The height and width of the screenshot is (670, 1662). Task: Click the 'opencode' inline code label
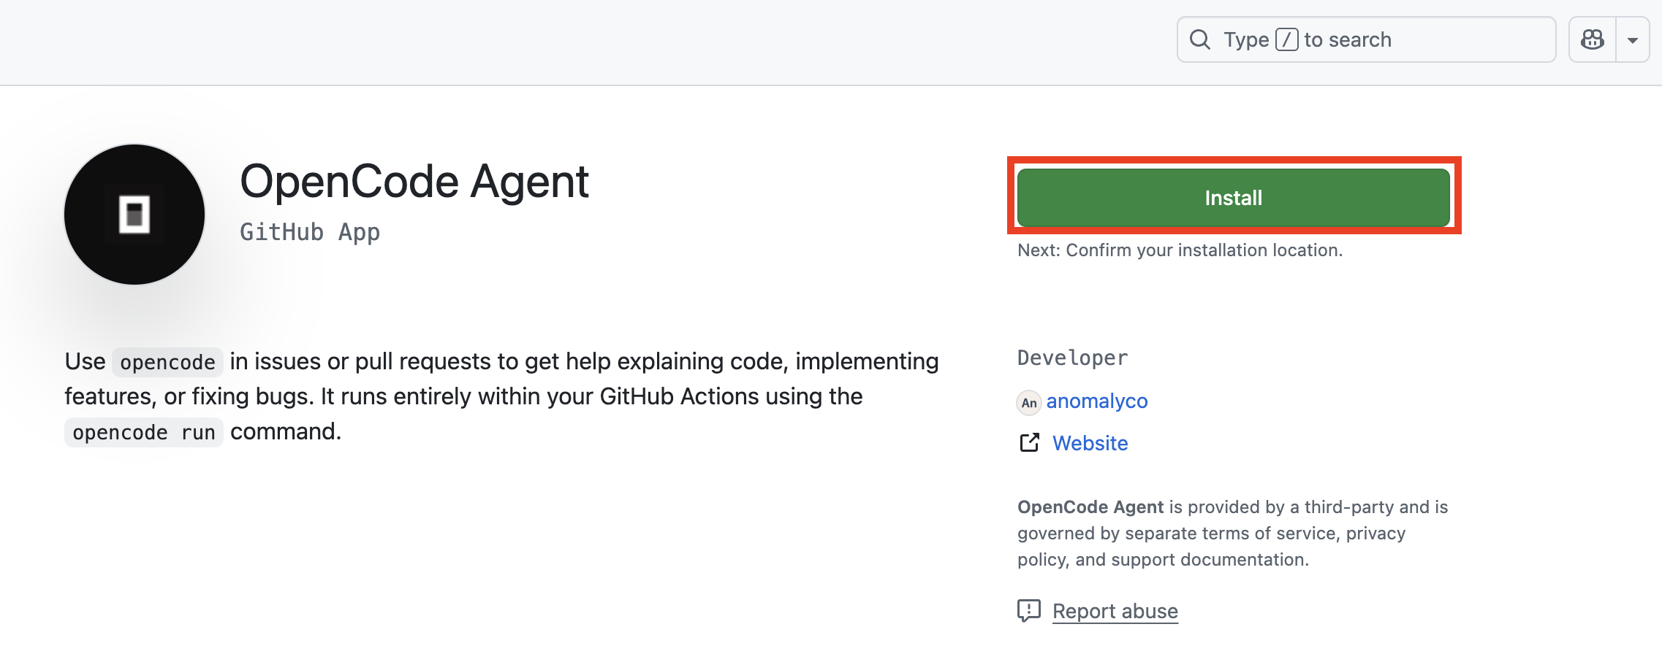(167, 362)
